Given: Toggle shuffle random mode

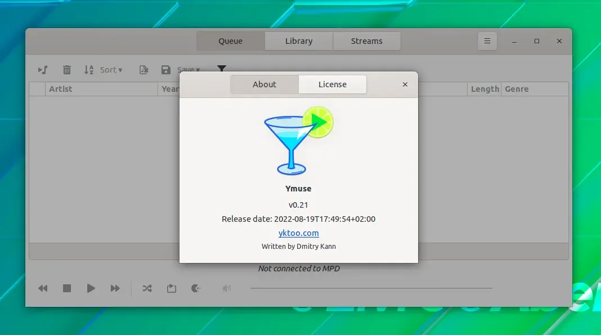Looking at the screenshot, I should tap(147, 288).
